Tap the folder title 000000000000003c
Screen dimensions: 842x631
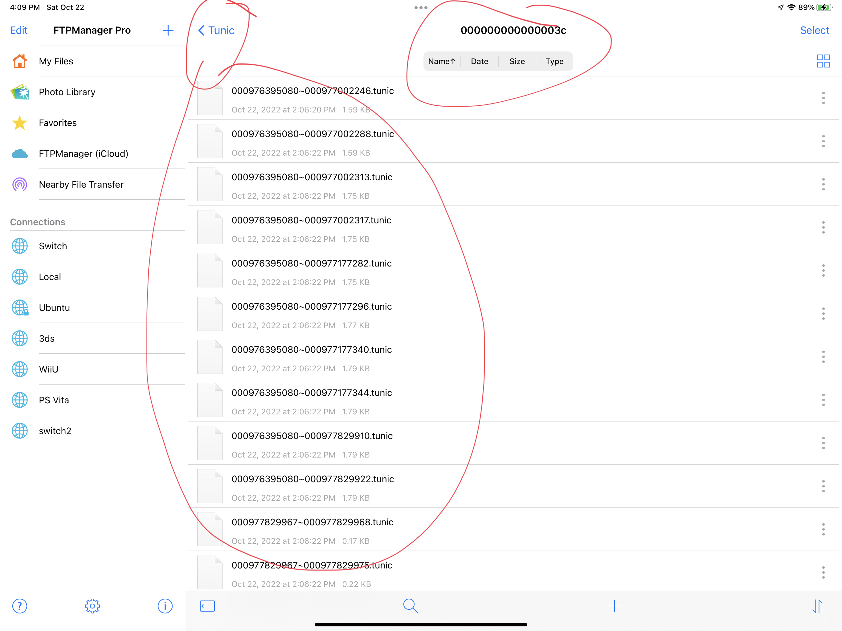point(513,31)
